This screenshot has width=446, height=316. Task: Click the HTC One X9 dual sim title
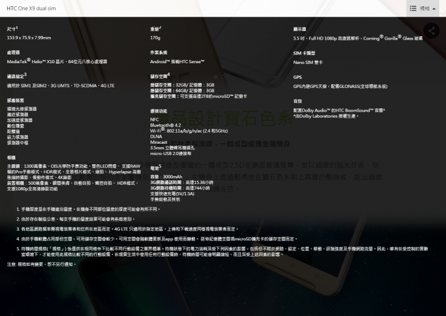[x=32, y=9]
